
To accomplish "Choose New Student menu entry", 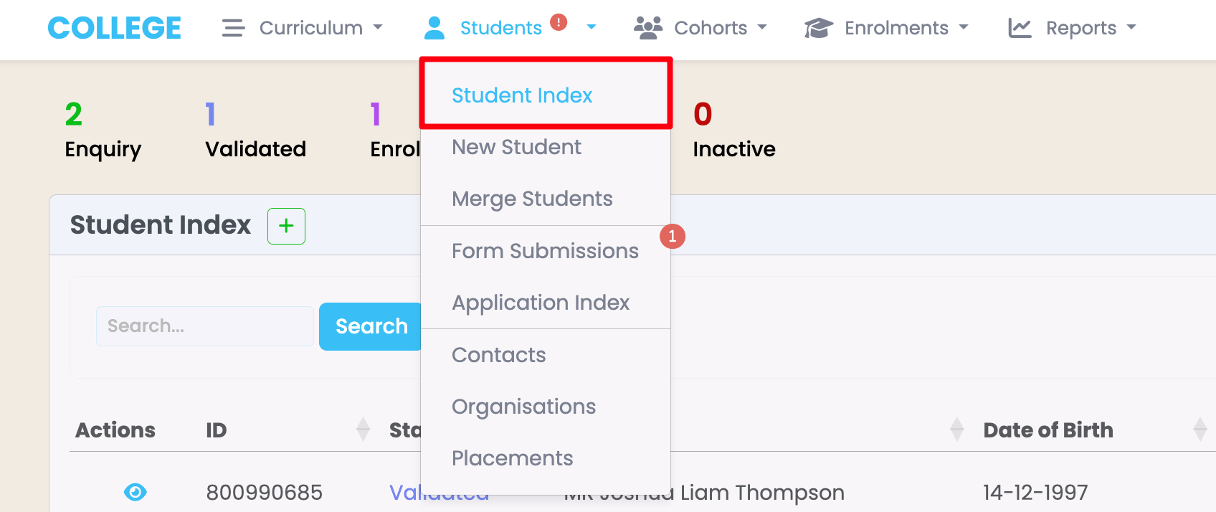I will coord(516,147).
